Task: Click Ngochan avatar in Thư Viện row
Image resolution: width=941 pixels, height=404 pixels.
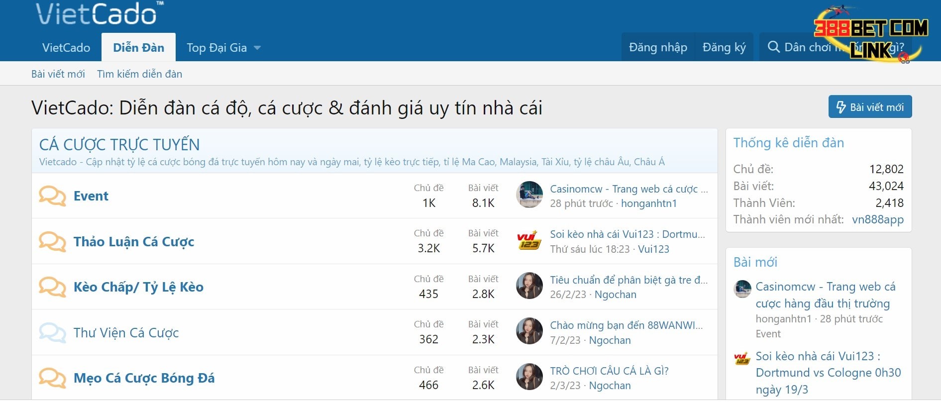Action: (x=529, y=331)
